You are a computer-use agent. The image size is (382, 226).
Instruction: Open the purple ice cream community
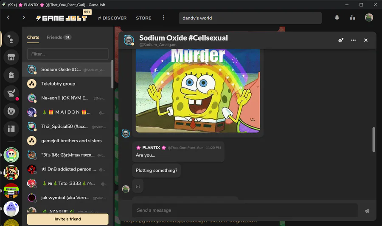tap(11, 209)
